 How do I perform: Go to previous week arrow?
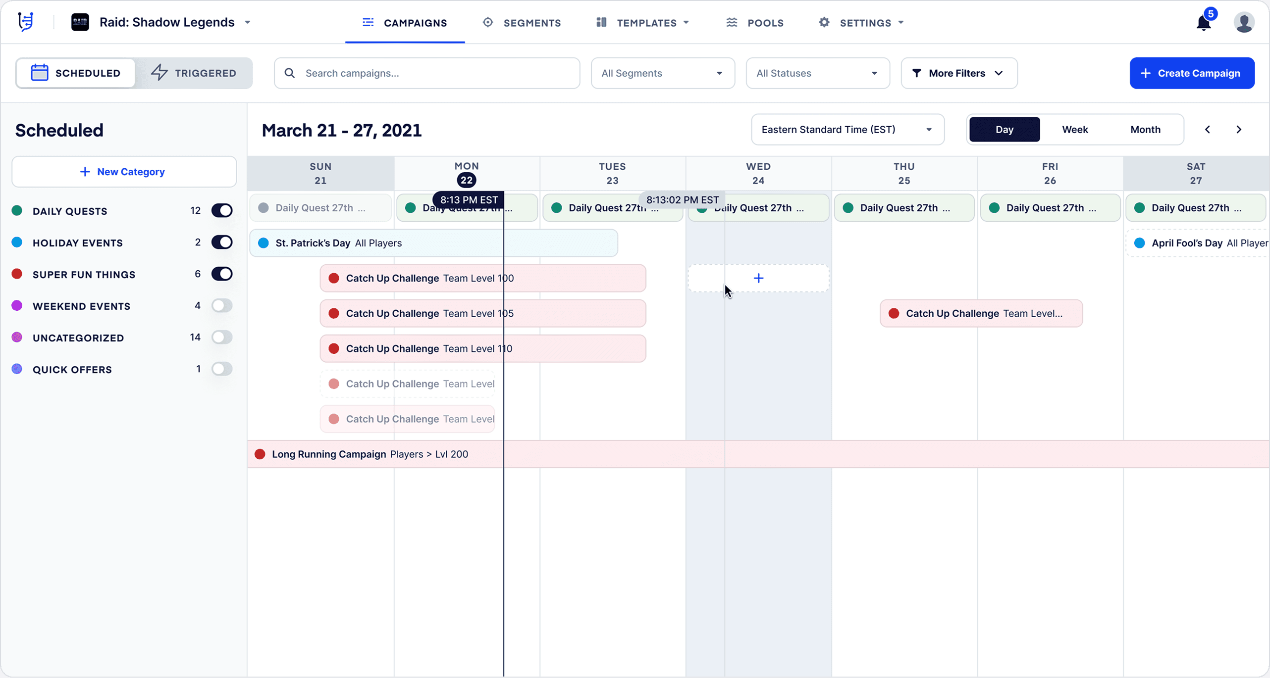pos(1208,130)
